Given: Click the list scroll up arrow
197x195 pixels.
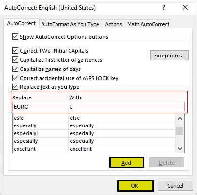Looking at the screenshot, I should pos(180,119).
